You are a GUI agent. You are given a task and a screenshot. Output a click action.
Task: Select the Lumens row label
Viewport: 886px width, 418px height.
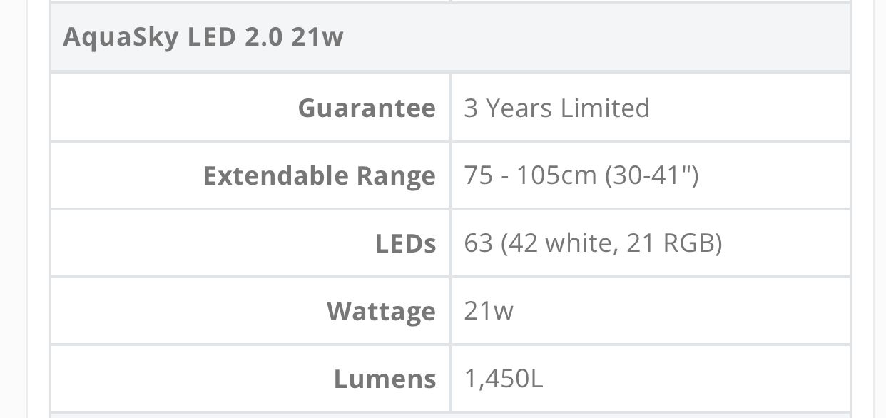[x=385, y=379]
